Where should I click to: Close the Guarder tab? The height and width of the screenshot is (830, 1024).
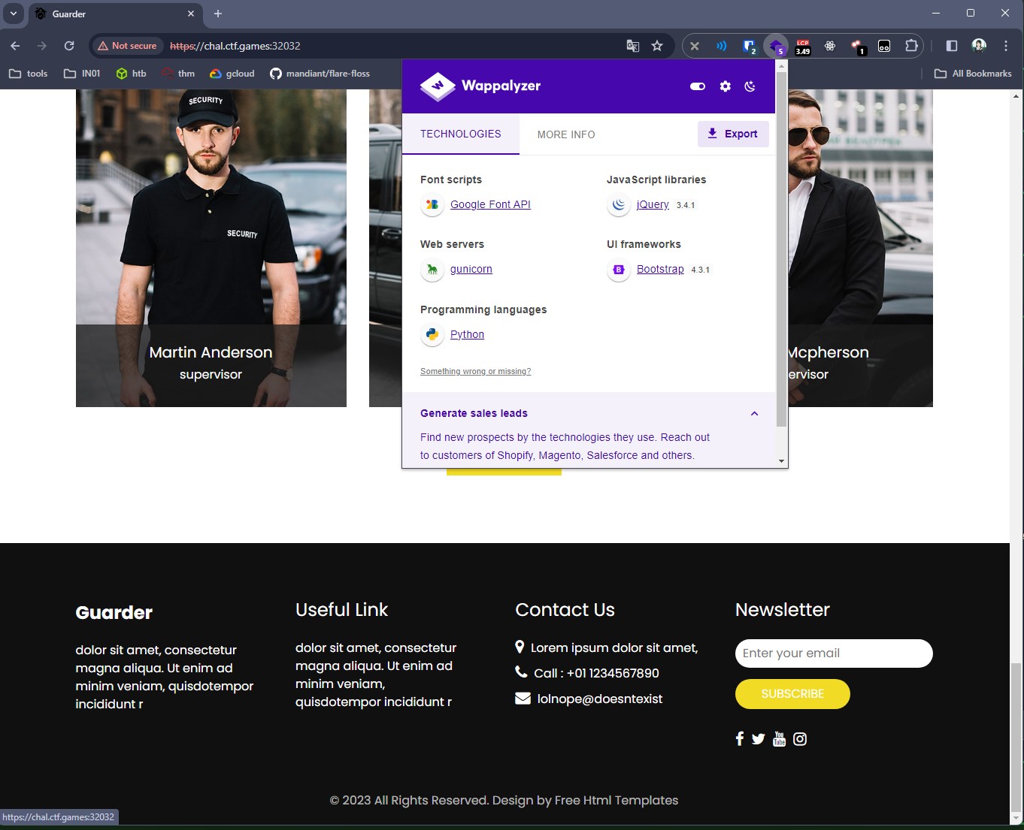point(191,14)
